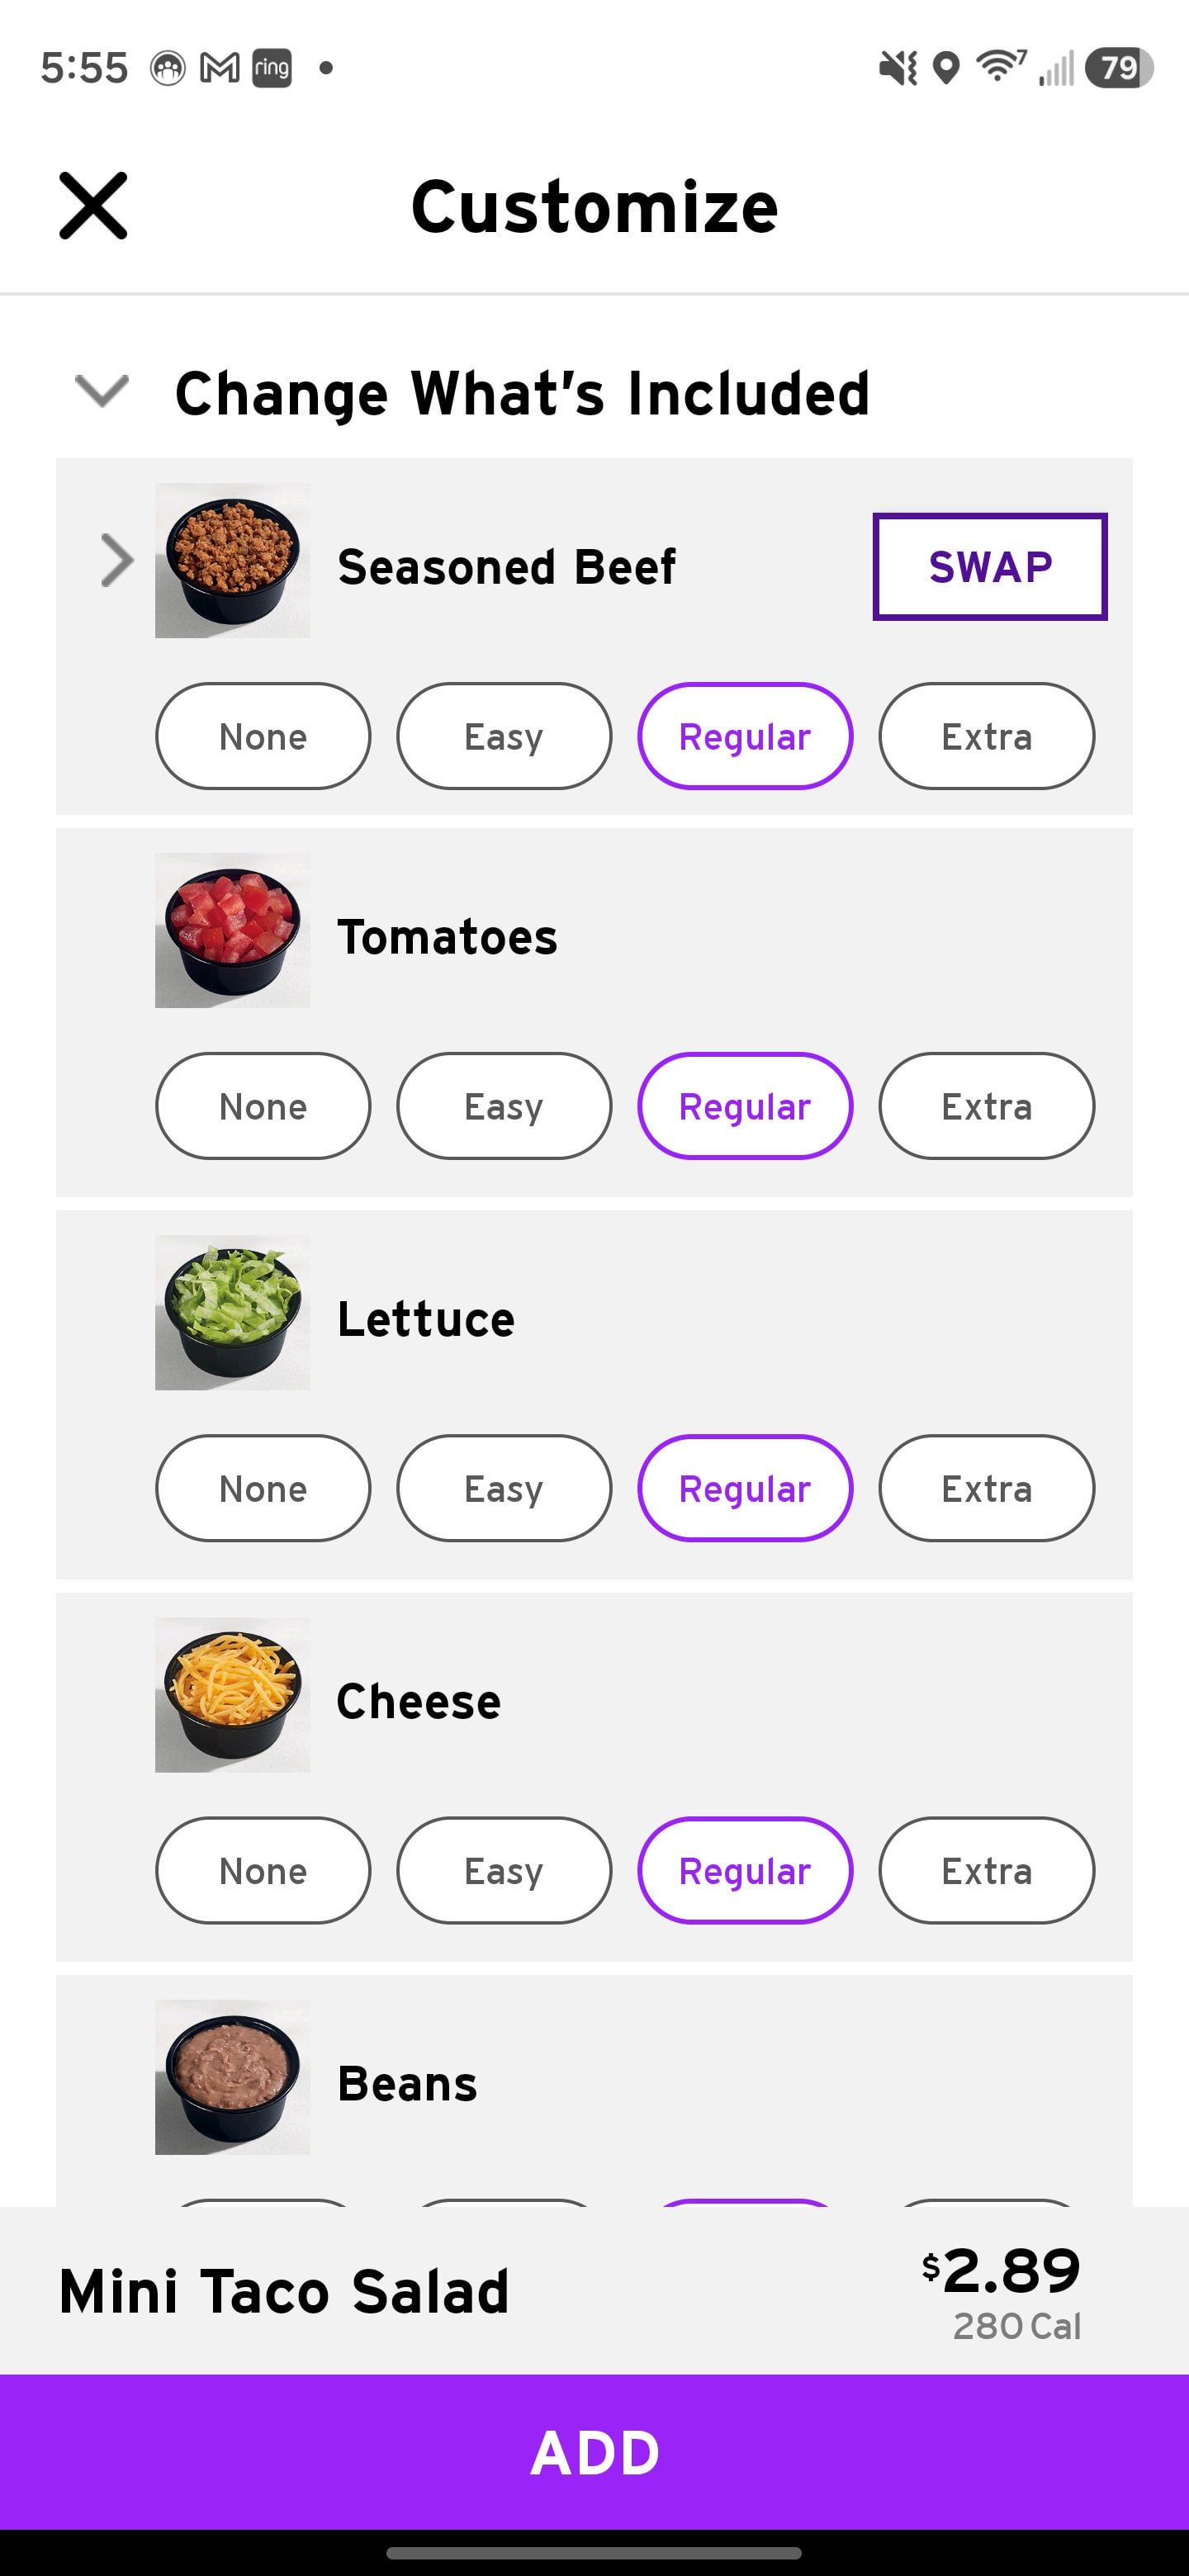The height and width of the screenshot is (2576, 1189).
Task: Select Extra Lettuce
Action: pyautogui.click(x=986, y=1489)
